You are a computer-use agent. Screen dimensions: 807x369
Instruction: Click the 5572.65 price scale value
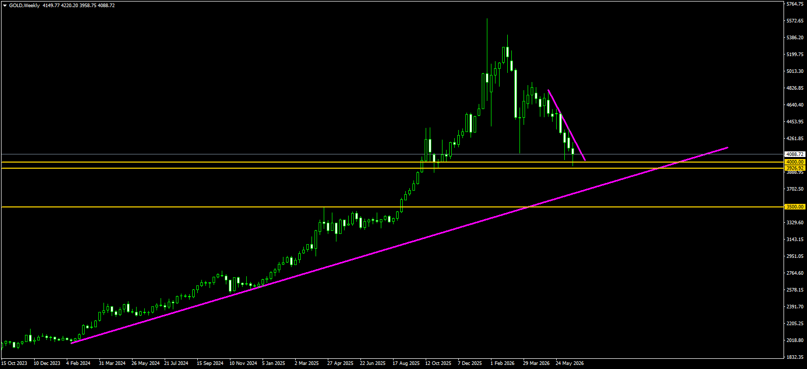tap(795, 21)
